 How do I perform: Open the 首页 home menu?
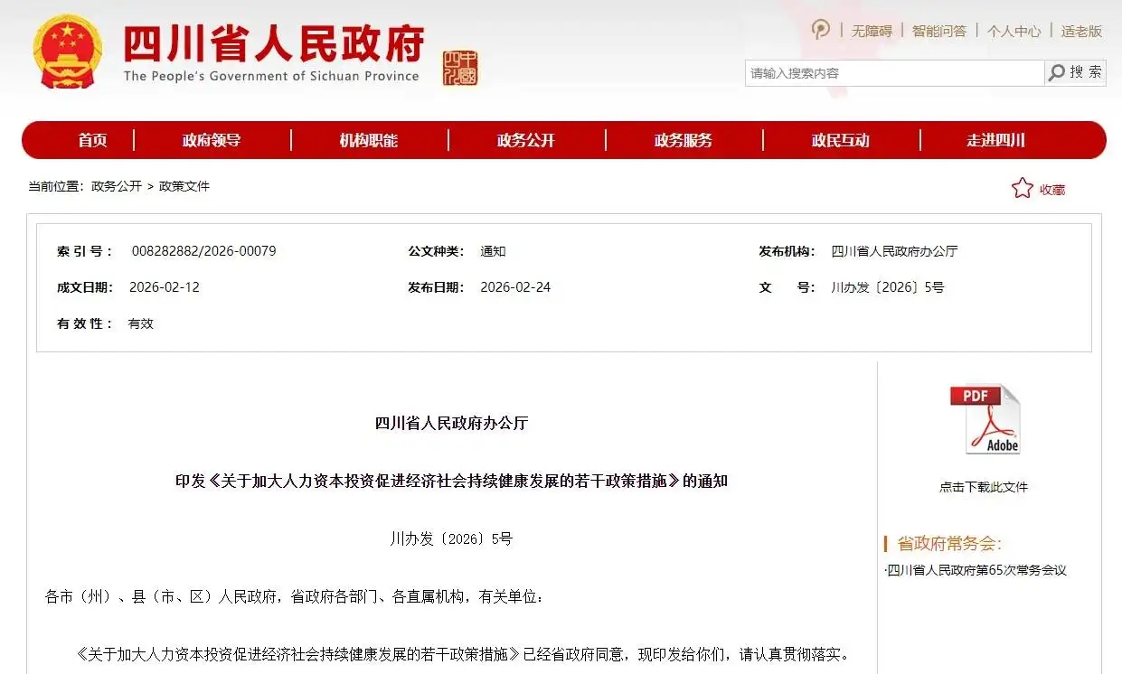(92, 140)
